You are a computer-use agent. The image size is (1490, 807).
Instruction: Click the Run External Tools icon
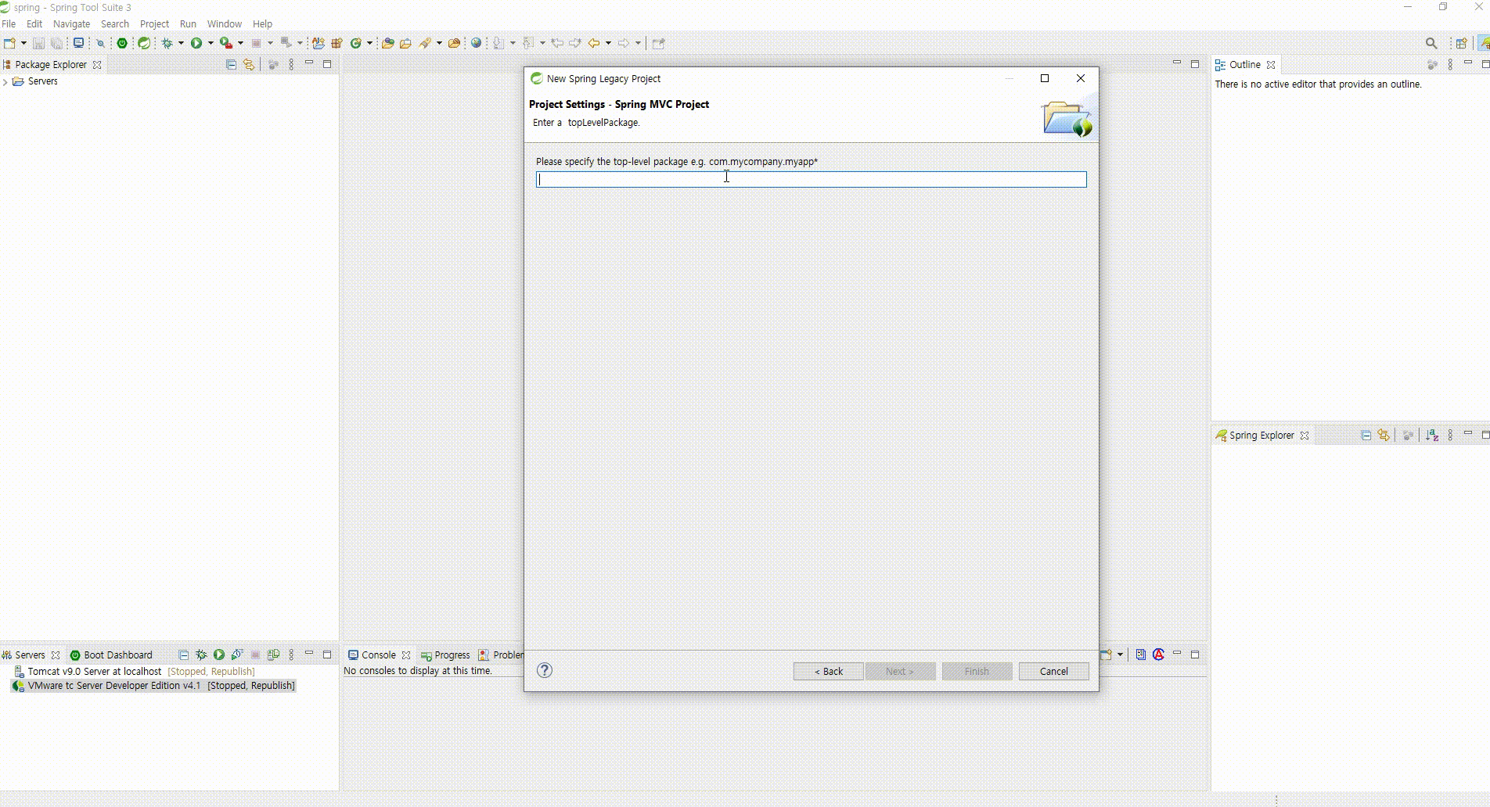225,43
